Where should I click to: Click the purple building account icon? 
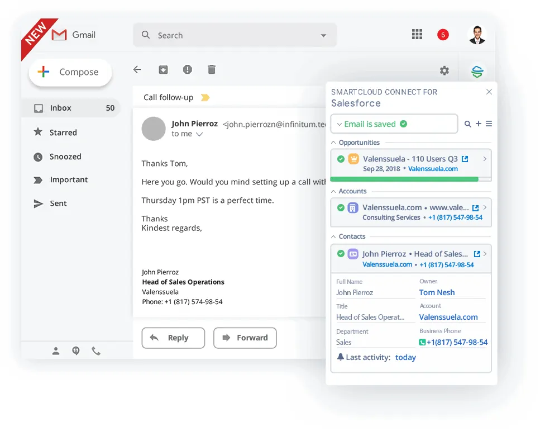(353, 208)
